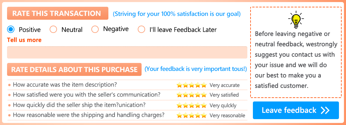Click the Tell us more text field
Viewport: 346px width, 125px height.
tap(127, 52)
